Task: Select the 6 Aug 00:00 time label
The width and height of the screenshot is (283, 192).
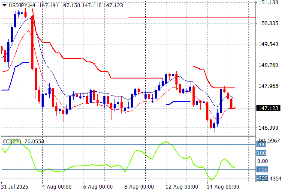Action: [x=98, y=187]
